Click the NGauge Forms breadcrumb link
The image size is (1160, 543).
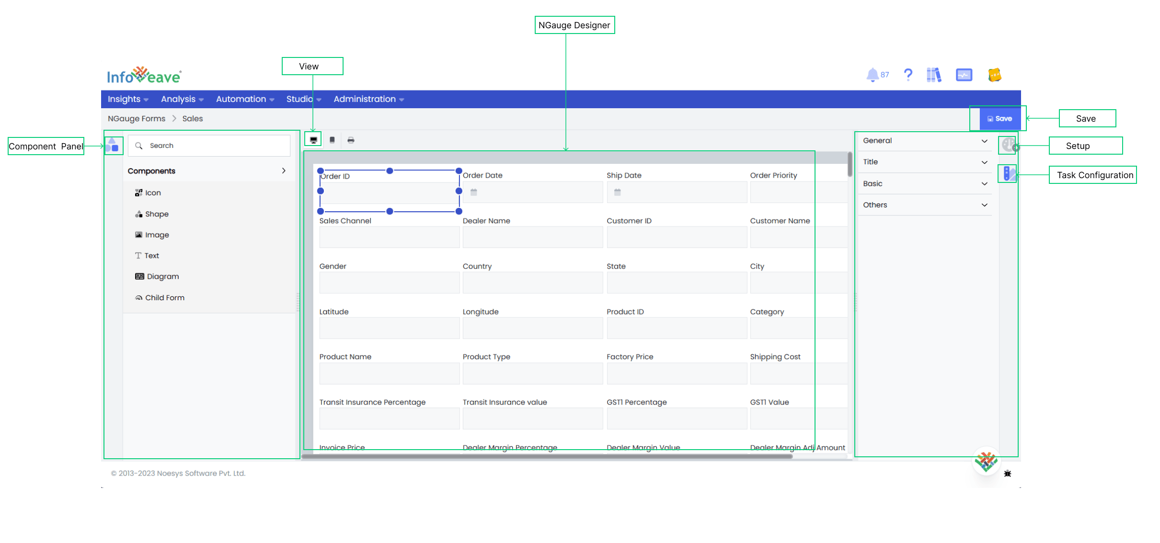(136, 118)
